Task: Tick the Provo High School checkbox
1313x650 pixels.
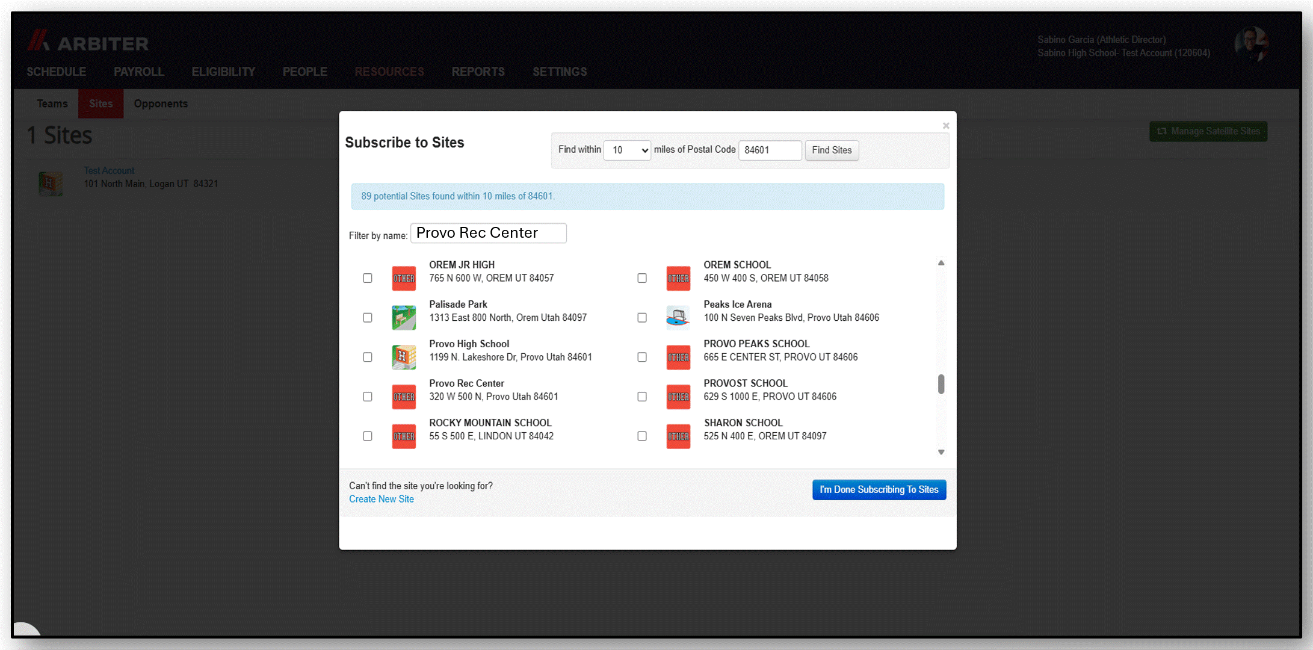Action: click(x=368, y=357)
